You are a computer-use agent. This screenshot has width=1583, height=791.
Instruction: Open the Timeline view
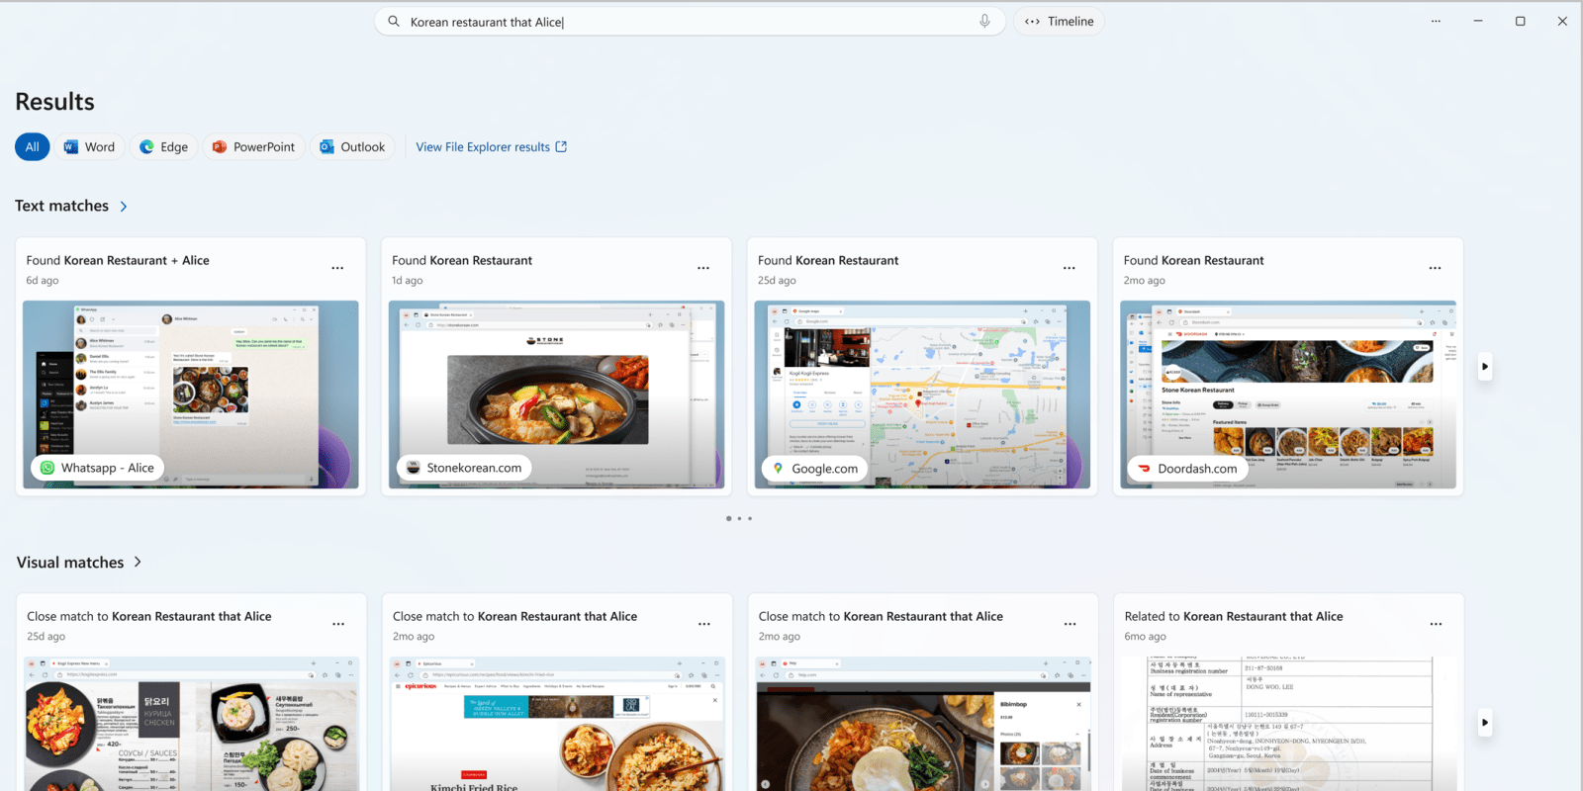point(1059,21)
